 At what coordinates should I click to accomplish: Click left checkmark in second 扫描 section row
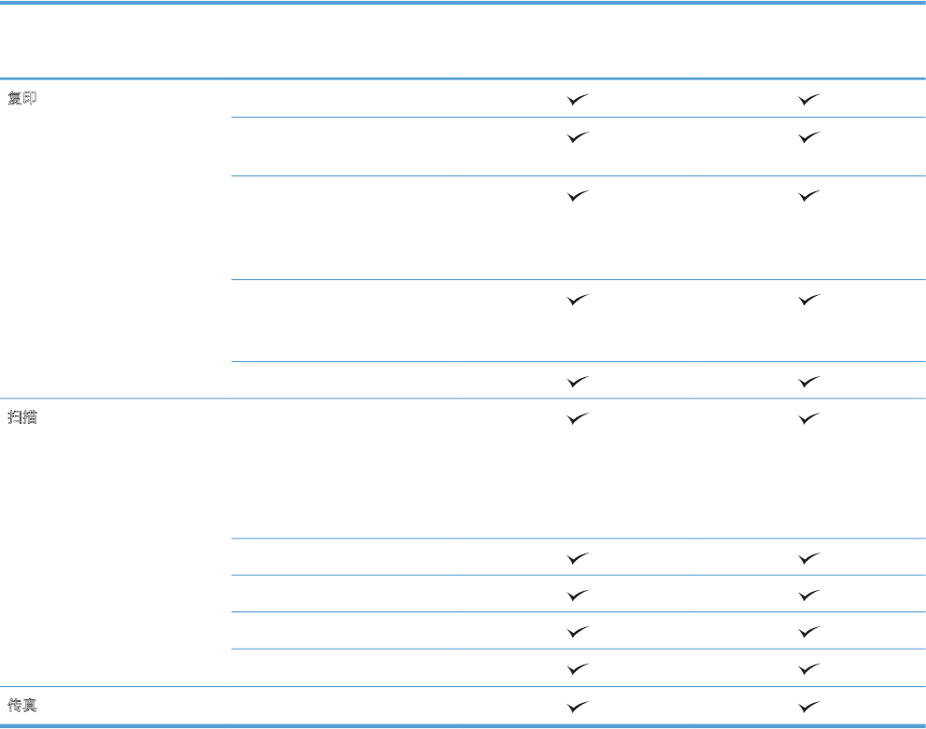pyautogui.click(x=578, y=557)
